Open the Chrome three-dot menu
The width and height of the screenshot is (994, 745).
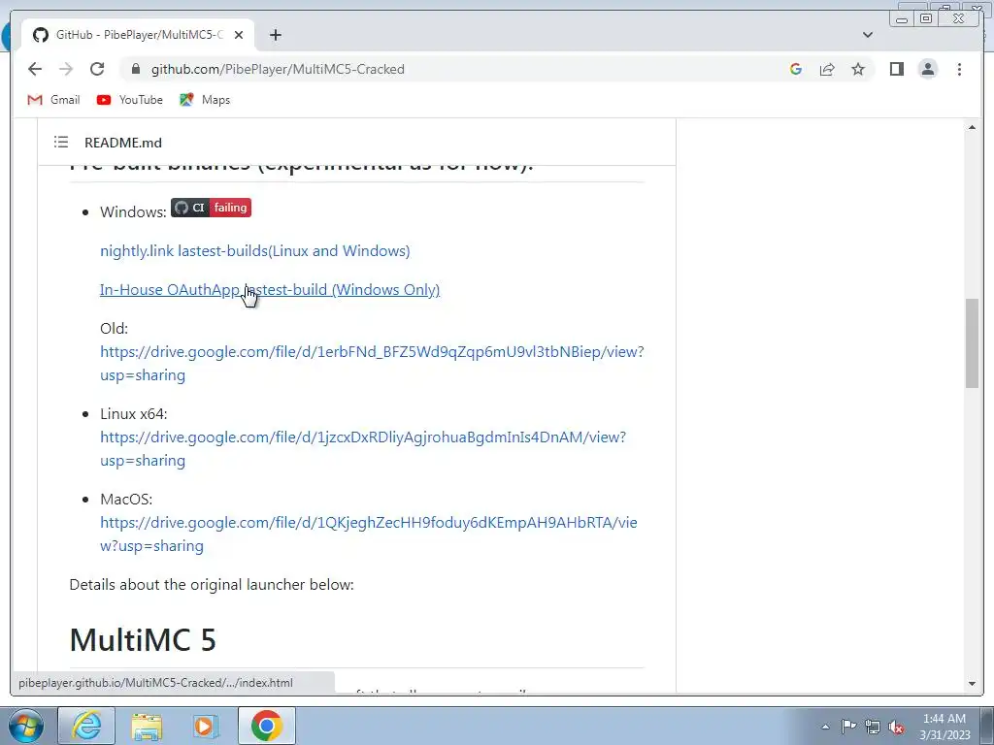[959, 69]
